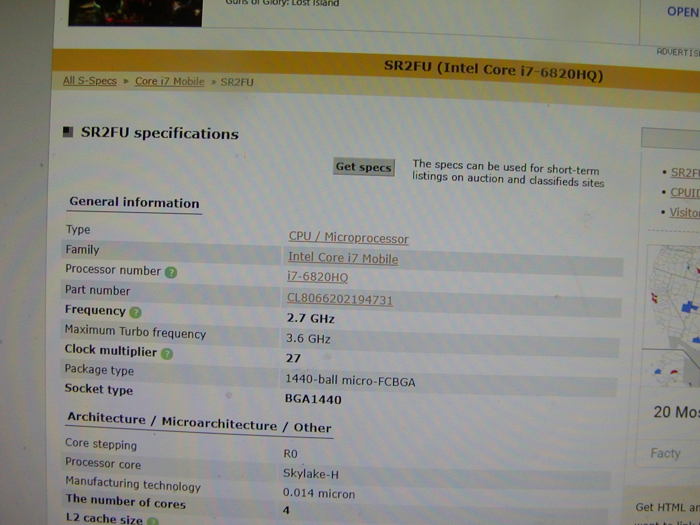Click the square bullet before SR2FU specifications

tap(68, 132)
